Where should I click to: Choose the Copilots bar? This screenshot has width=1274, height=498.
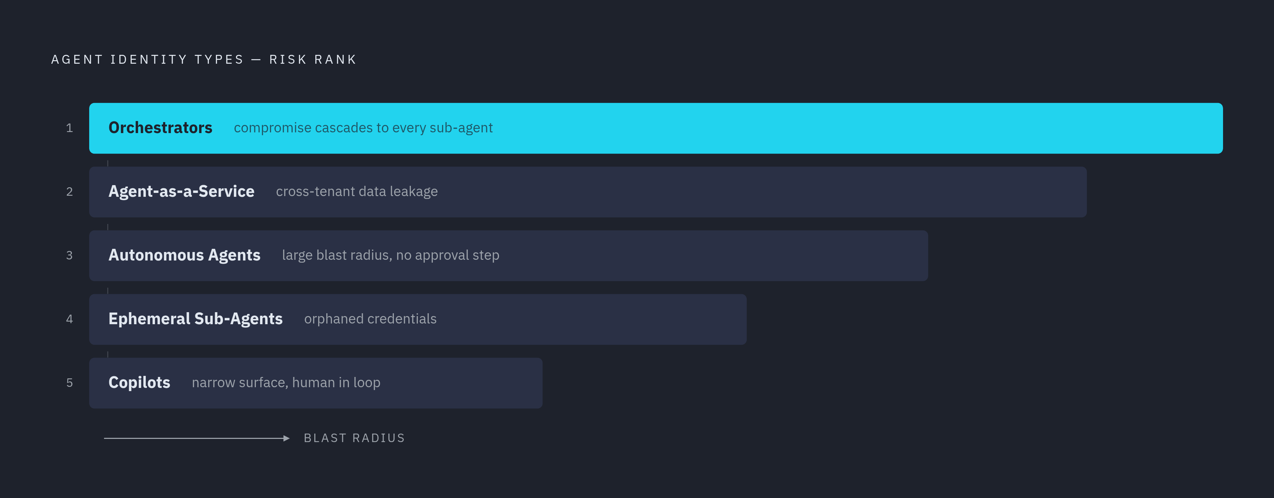pyautogui.click(x=316, y=383)
